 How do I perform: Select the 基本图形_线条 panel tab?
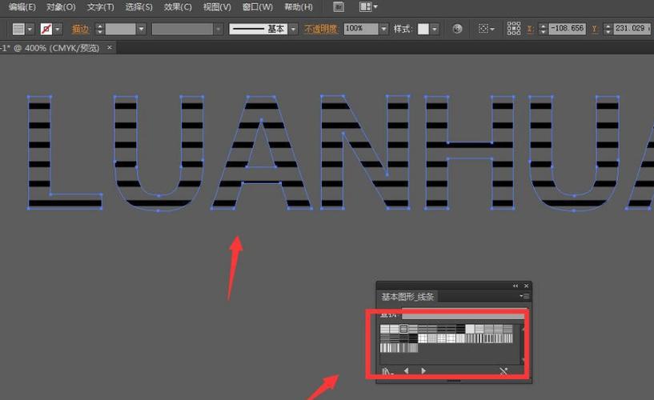407,297
